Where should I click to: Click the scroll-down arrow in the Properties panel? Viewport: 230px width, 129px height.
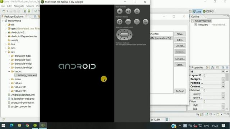[x=227, y=109]
